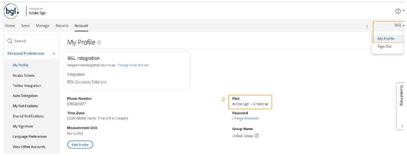
Task: Switch to the Send tab
Action: tap(25, 26)
